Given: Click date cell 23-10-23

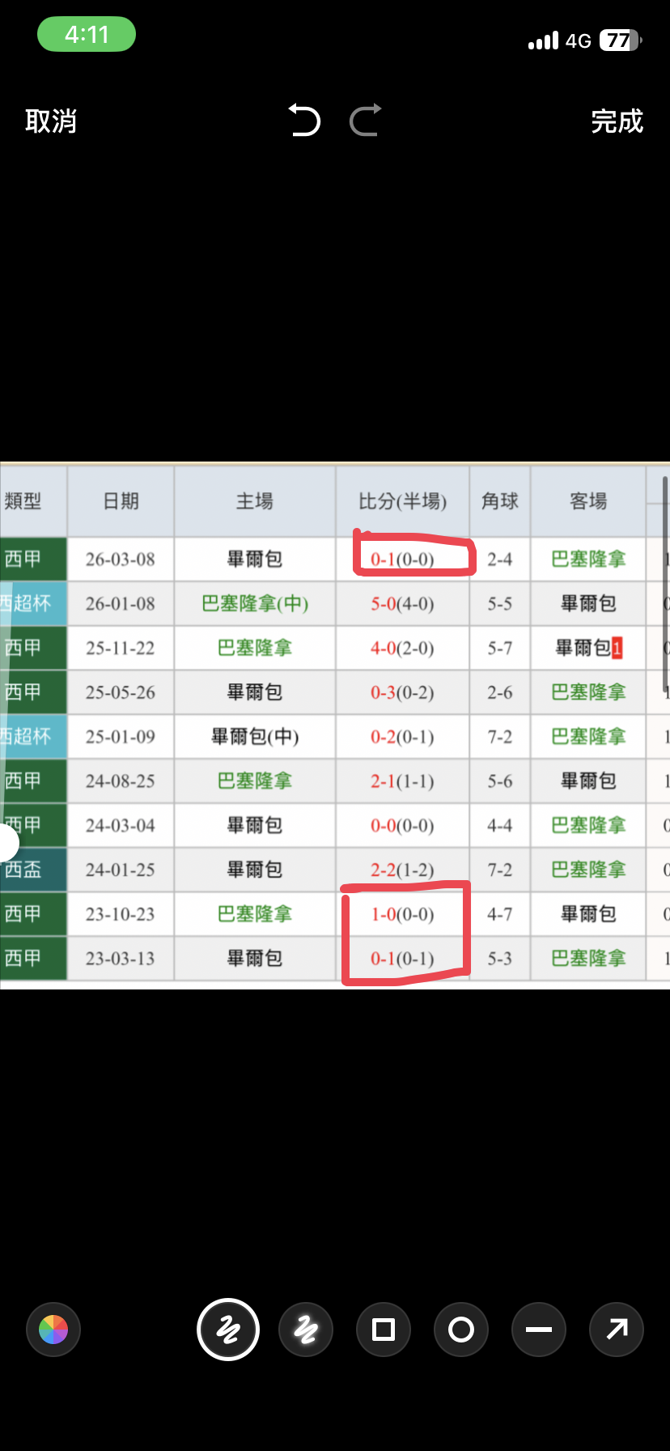Looking at the screenshot, I should point(120,915).
